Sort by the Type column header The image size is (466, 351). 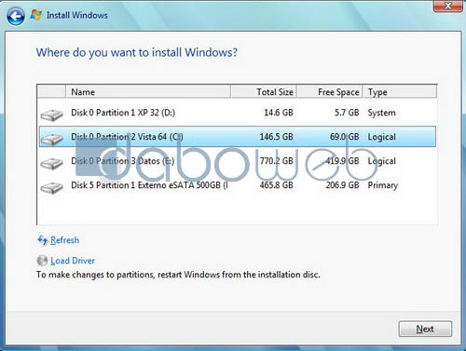400,91
